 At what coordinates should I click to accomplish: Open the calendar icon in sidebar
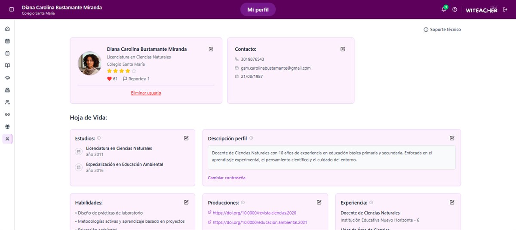point(7,41)
